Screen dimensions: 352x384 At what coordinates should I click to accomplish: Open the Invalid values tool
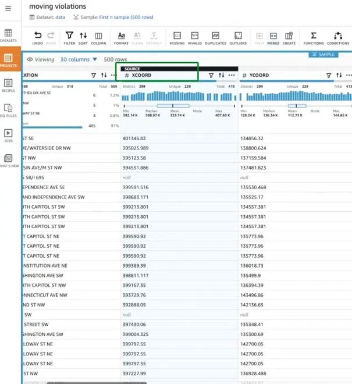pos(195,38)
